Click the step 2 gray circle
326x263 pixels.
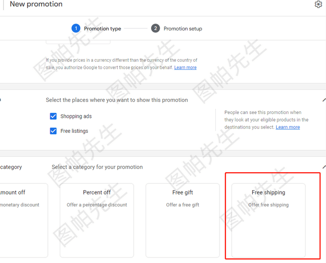[156, 28]
